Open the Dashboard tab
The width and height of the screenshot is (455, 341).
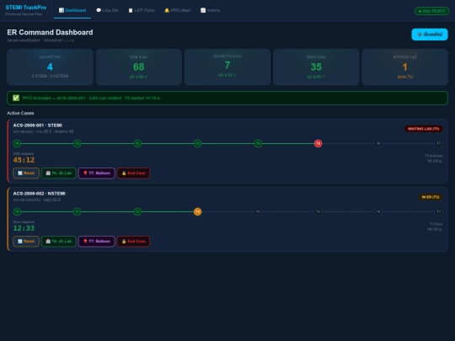(72, 10)
